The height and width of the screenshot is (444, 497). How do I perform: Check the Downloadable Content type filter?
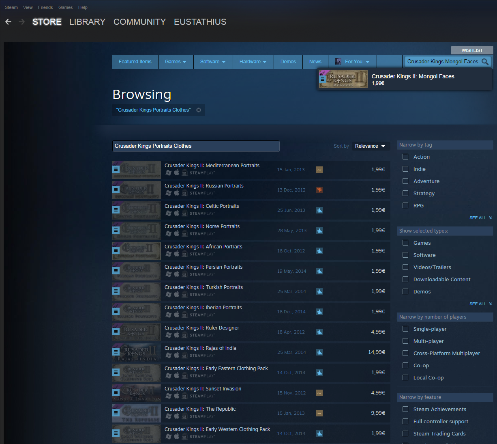(x=405, y=280)
